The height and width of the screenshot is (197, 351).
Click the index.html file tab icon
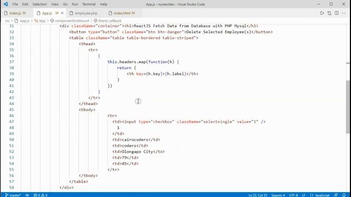point(110,13)
